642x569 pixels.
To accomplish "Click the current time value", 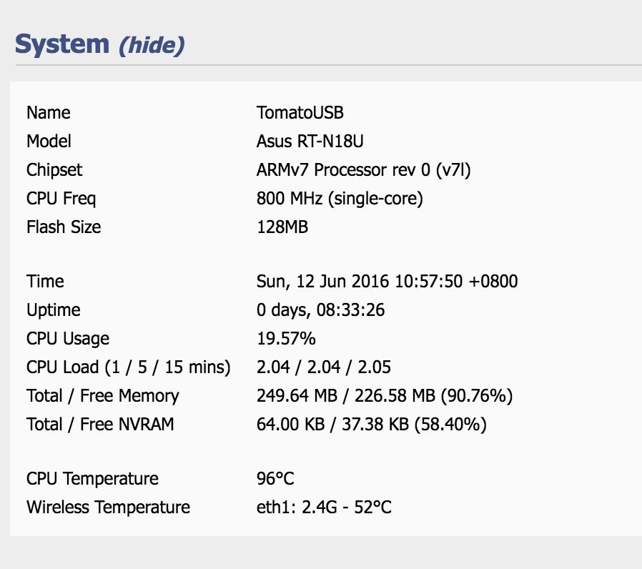I will (x=387, y=282).
